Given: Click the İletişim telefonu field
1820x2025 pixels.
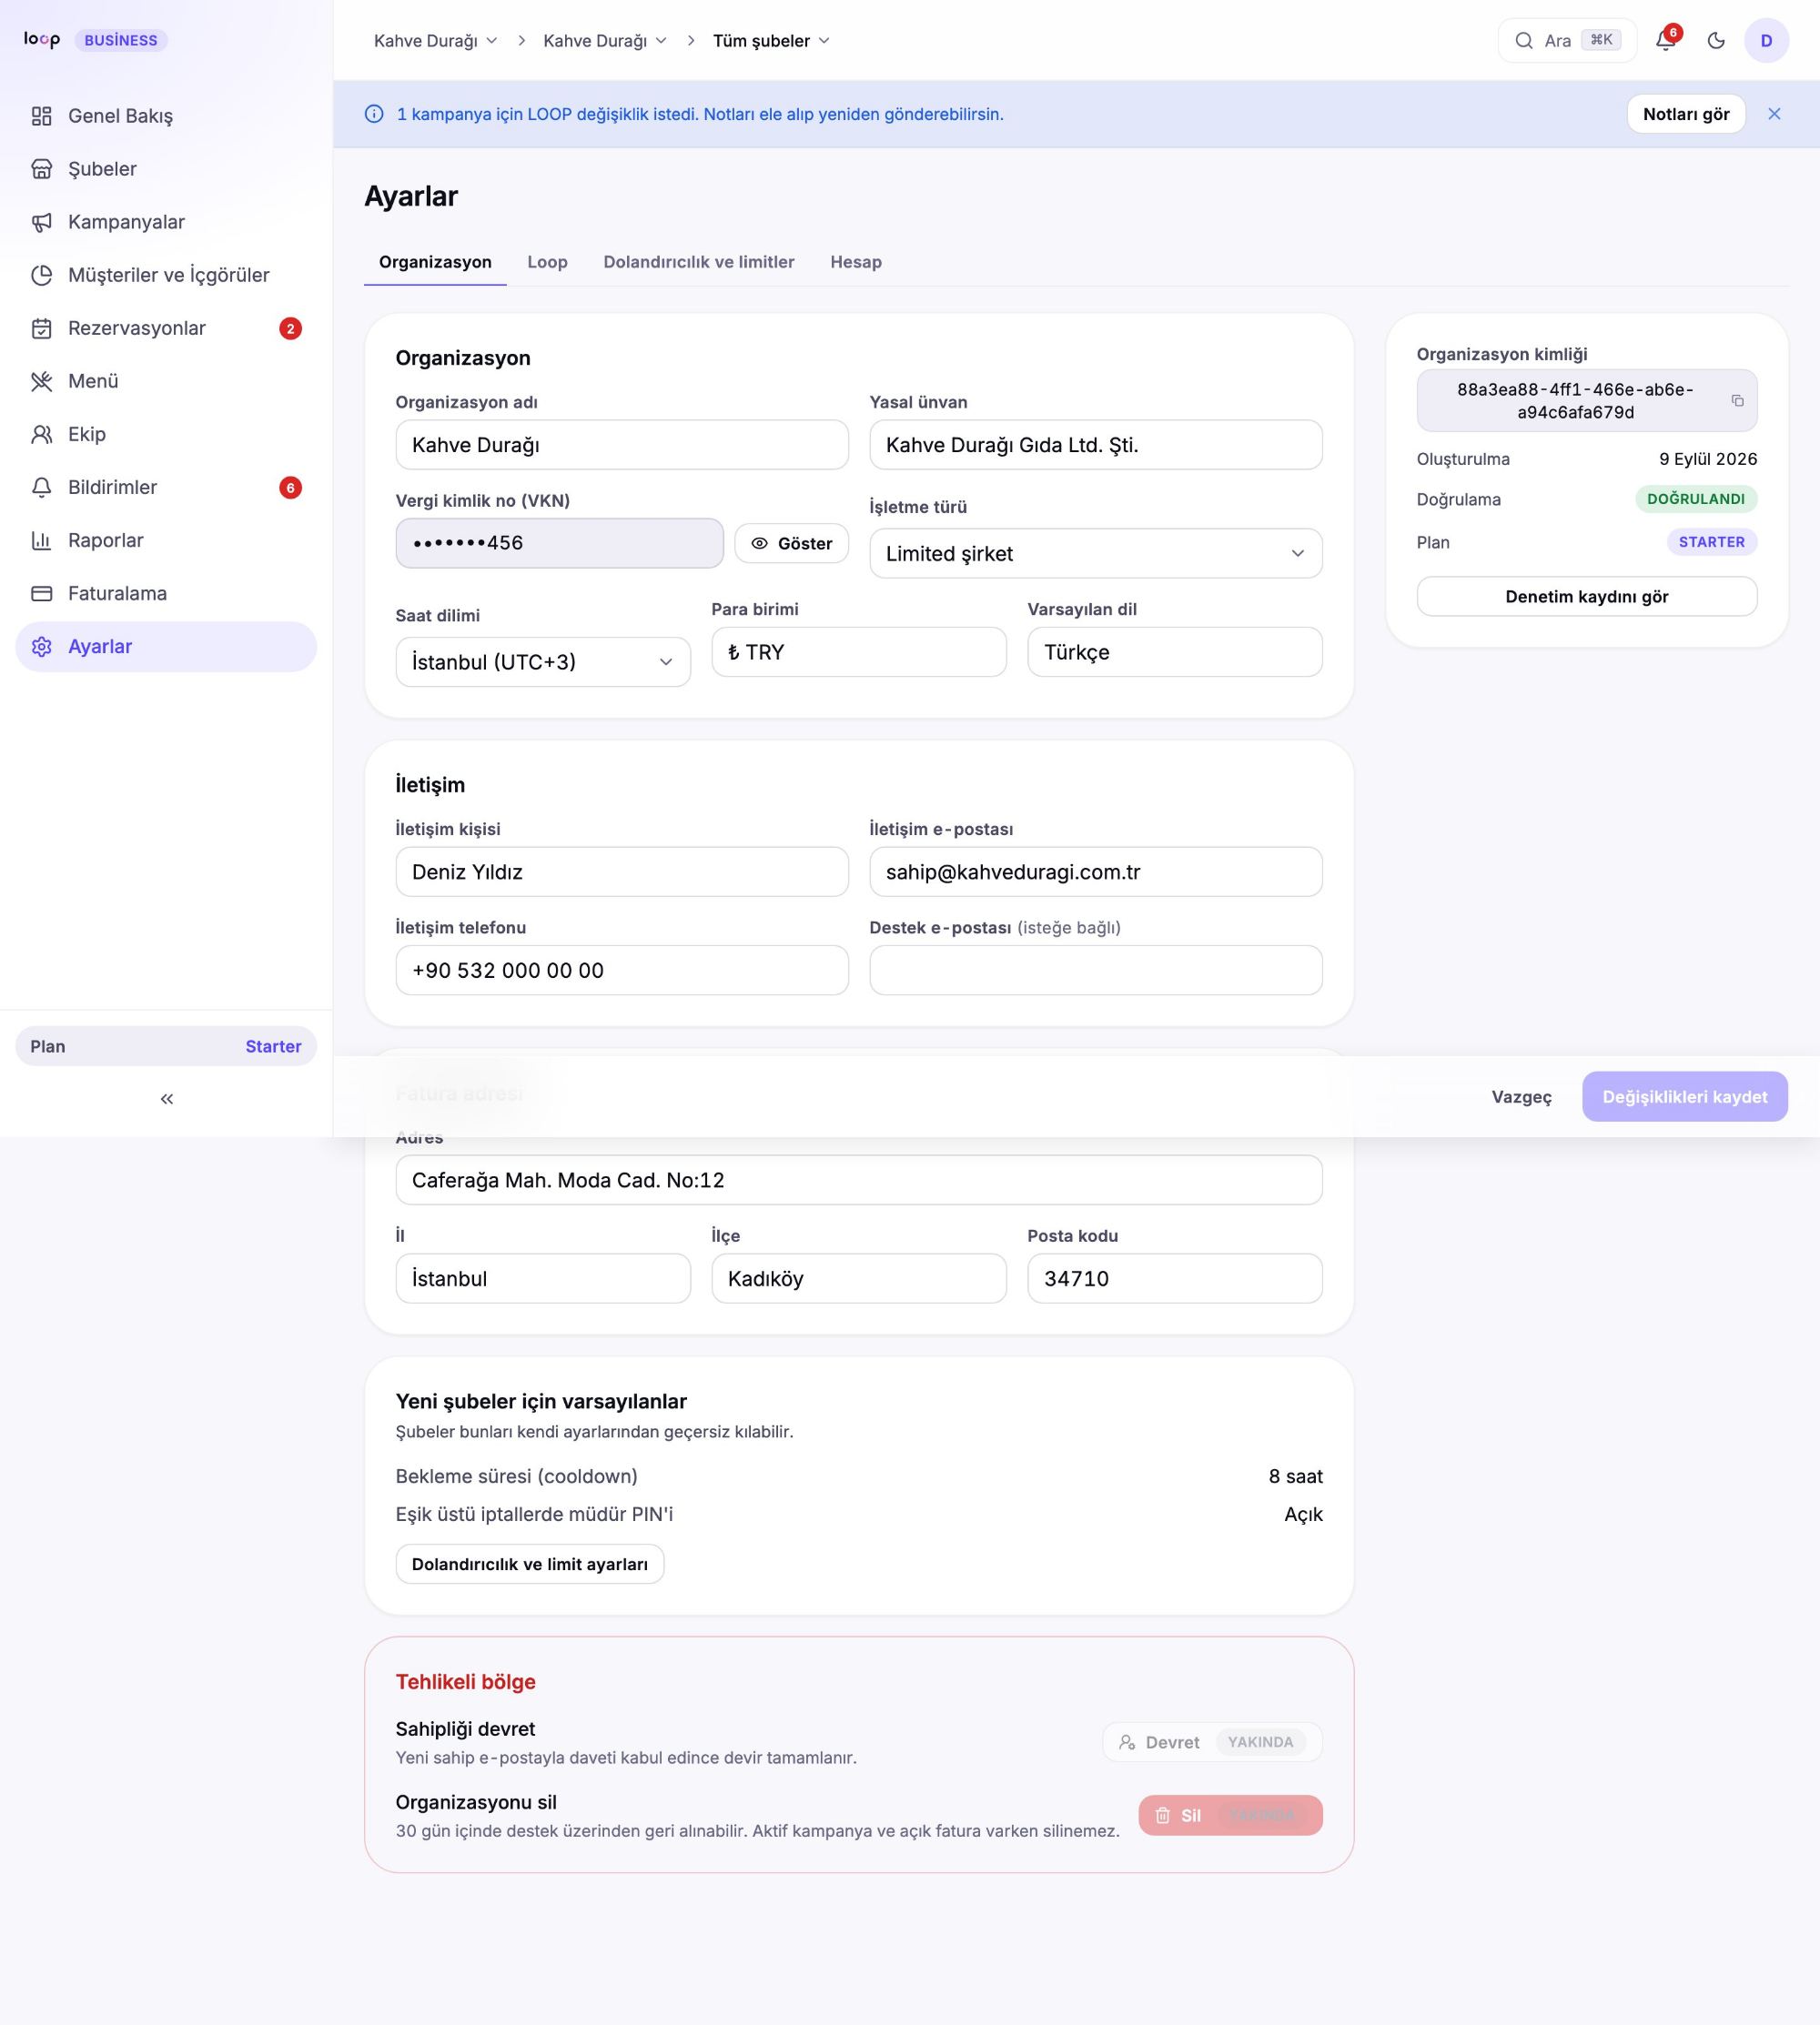Looking at the screenshot, I should (622, 971).
